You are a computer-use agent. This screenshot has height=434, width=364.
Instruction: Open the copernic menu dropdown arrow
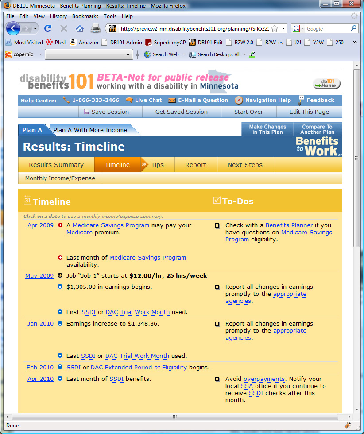click(x=40, y=54)
